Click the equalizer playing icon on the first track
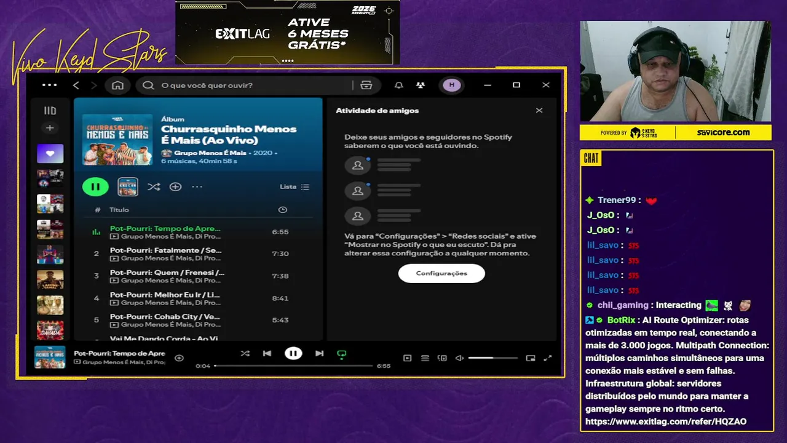This screenshot has height=443, width=787. (x=96, y=232)
